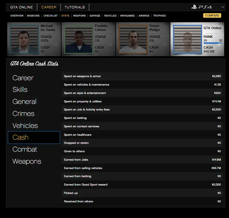Select the Skills stats category
The height and width of the screenshot is (218, 229).
pos(20,90)
